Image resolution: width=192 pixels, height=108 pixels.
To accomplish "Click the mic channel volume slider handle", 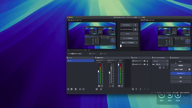I will [x=118, y=65].
